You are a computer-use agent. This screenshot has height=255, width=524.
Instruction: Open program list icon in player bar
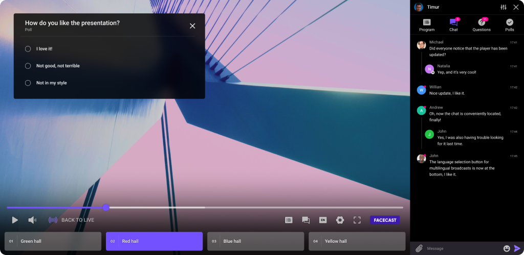click(289, 220)
